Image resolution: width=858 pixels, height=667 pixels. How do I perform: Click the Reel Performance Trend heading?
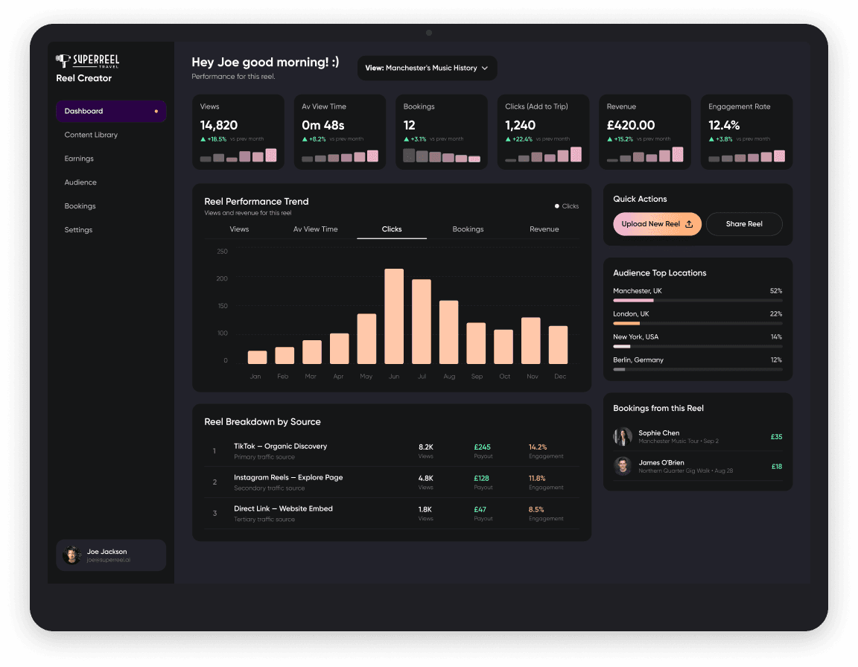coord(257,201)
